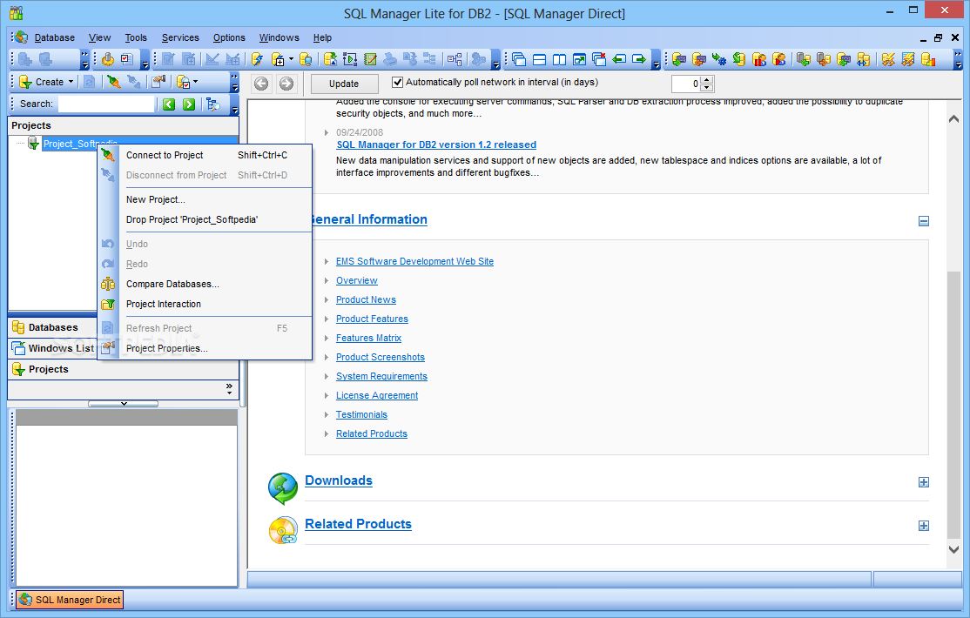
Task: Collapse the General Information section minus button
Action: point(924,221)
